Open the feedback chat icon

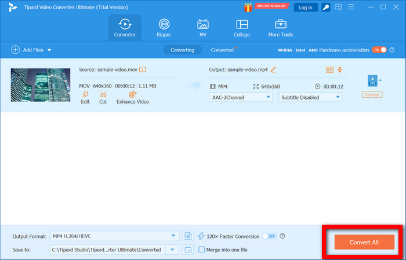pyautogui.click(x=340, y=7)
